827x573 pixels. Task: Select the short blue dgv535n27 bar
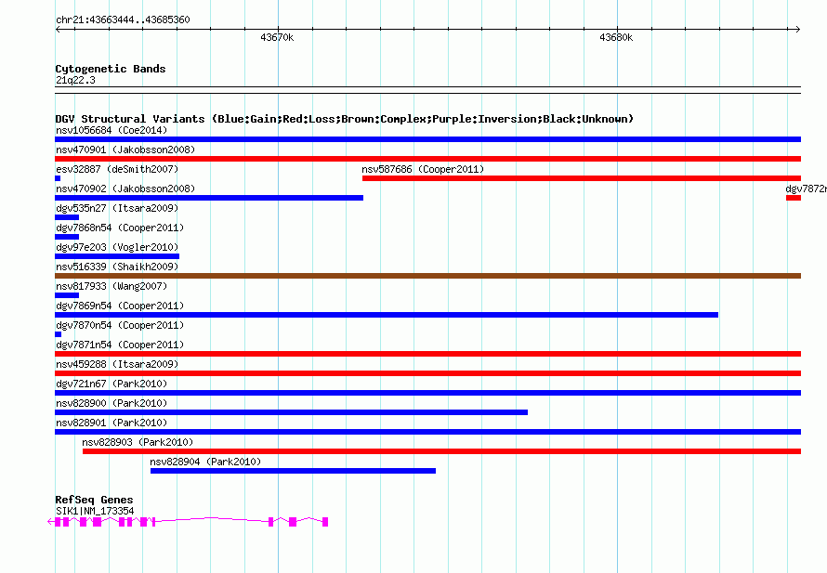click(x=67, y=217)
